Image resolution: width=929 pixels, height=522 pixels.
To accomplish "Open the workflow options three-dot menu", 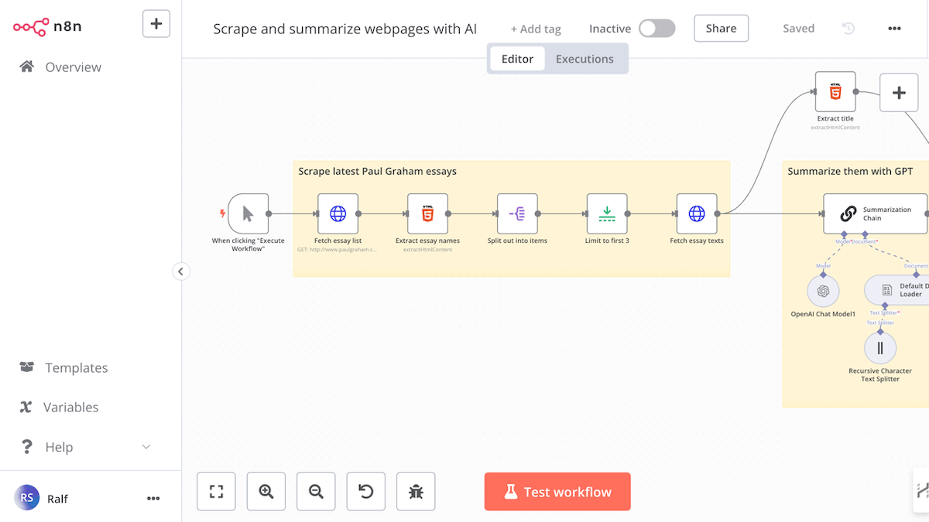I will click(894, 29).
